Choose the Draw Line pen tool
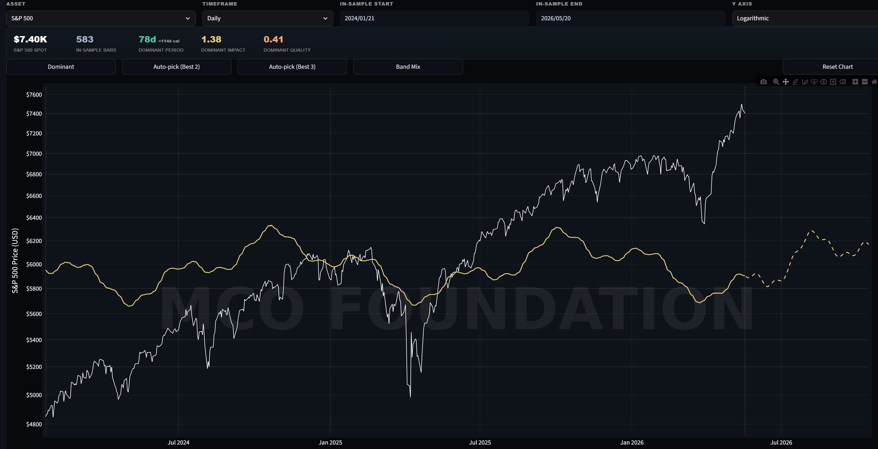878x449 pixels. pos(795,82)
